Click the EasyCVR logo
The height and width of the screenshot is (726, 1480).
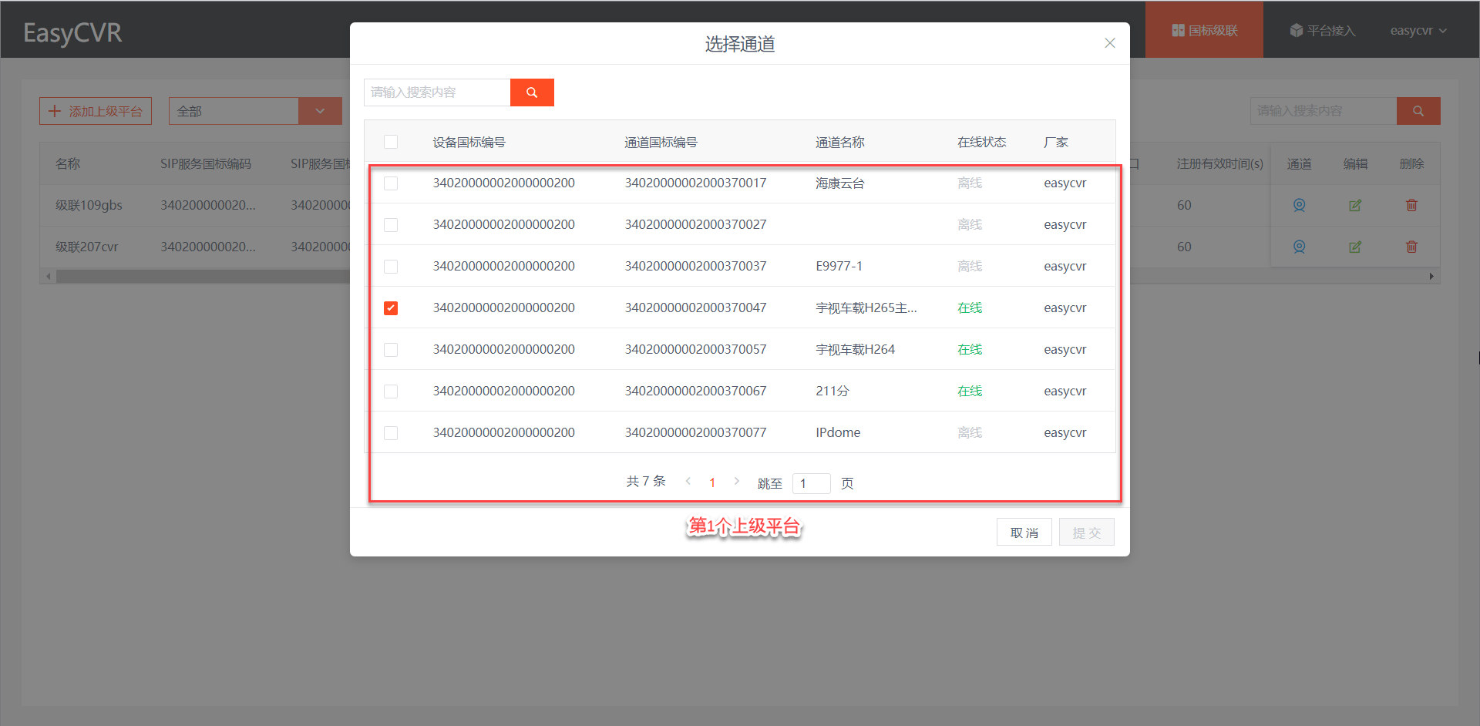pos(72,33)
